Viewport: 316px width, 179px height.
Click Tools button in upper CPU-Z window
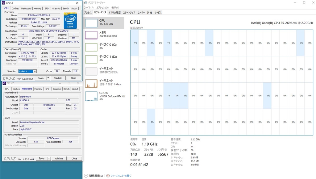41,78
